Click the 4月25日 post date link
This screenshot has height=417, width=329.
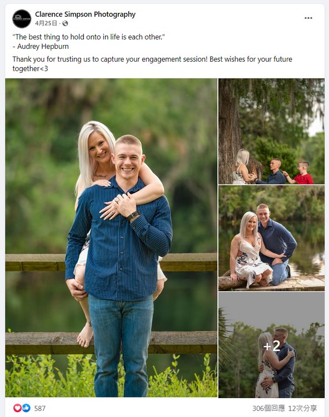pos(46,23)
